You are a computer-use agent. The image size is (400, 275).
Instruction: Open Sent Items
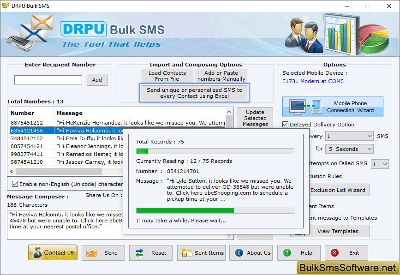[x=201, y=253]
